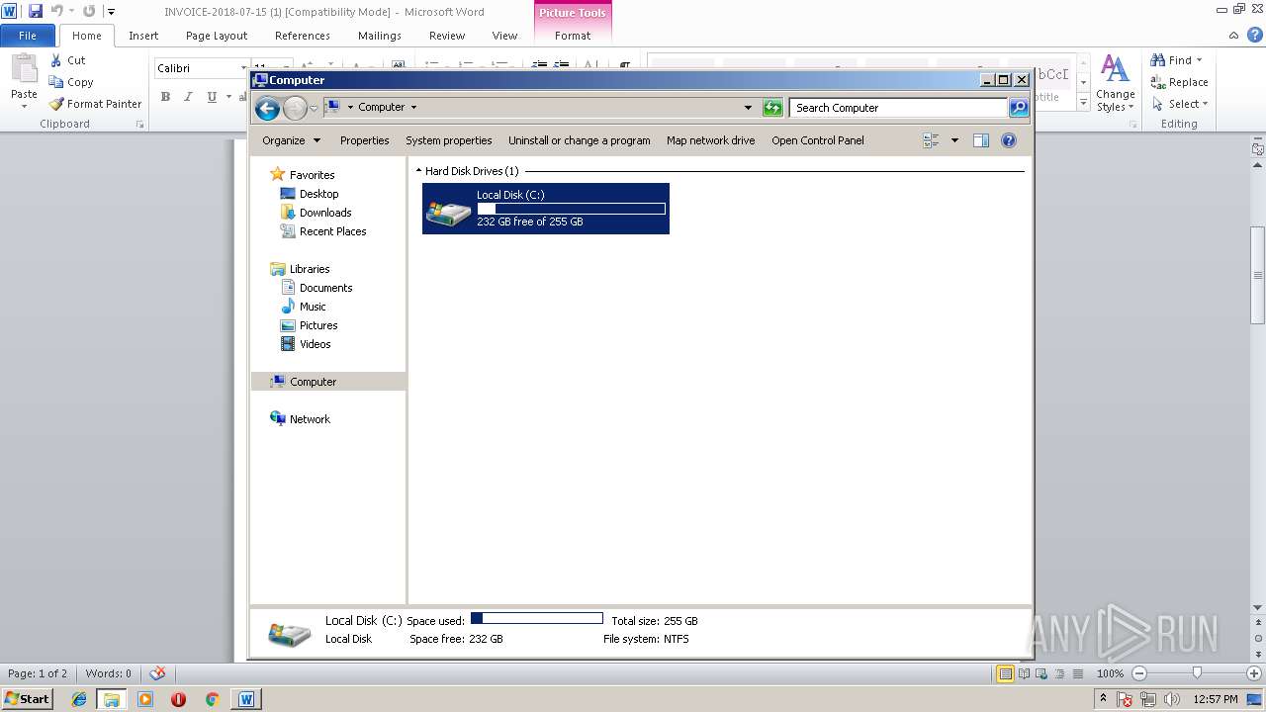Click the zoom slider handle
Viewport: 1266px width, 712px height.
click(x=1197, y=673)
